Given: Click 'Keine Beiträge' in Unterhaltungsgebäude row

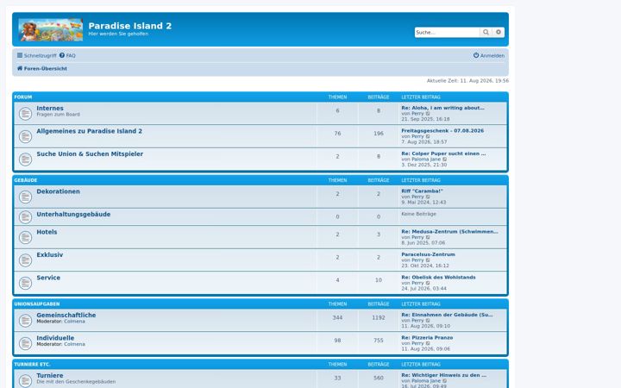Looking at the screenshot, I should (418, 214).
